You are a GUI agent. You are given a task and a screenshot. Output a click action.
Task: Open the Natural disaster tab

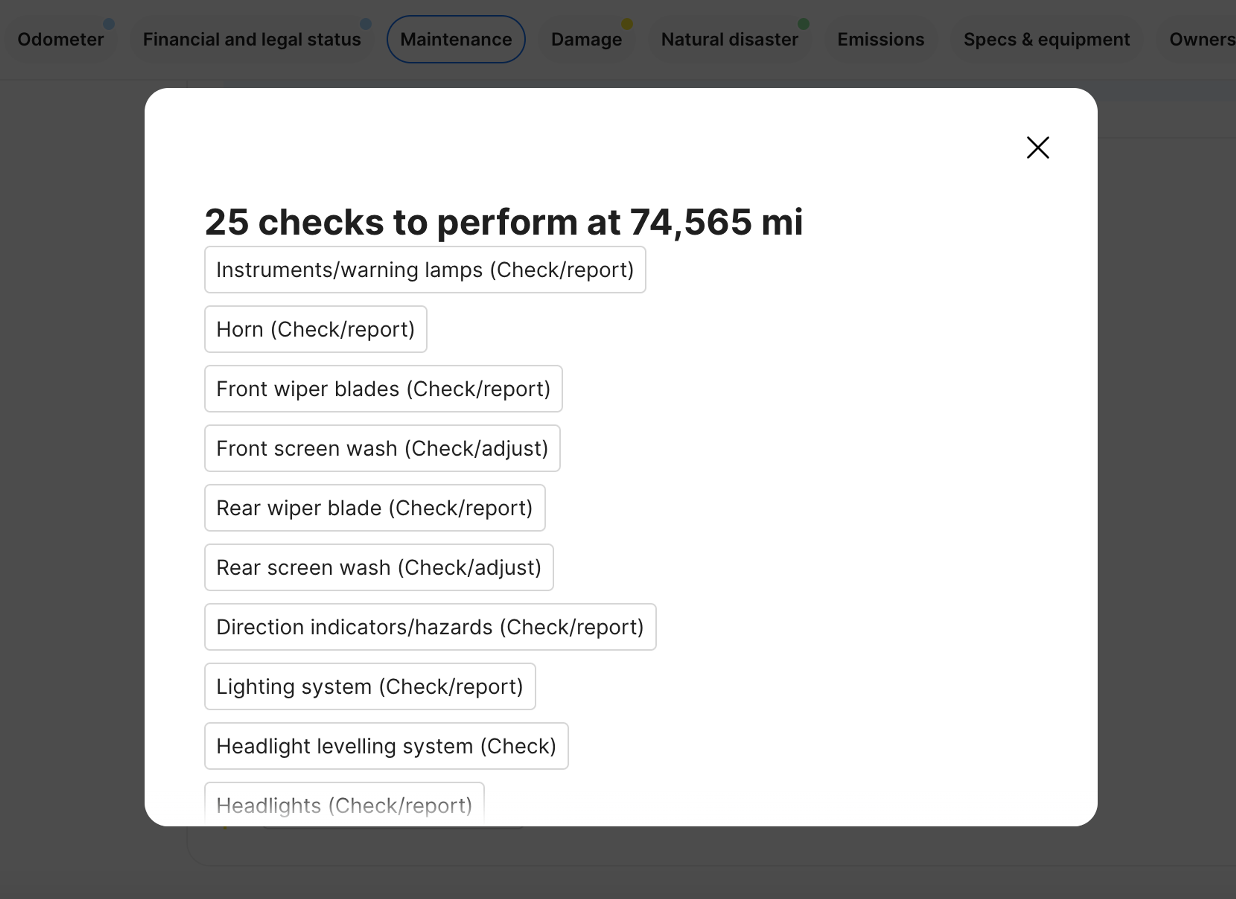click(x=729, y=39)
